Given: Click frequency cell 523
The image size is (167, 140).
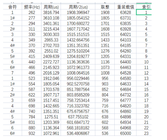Looking at the screenshot, I should (x=32, y=78).
